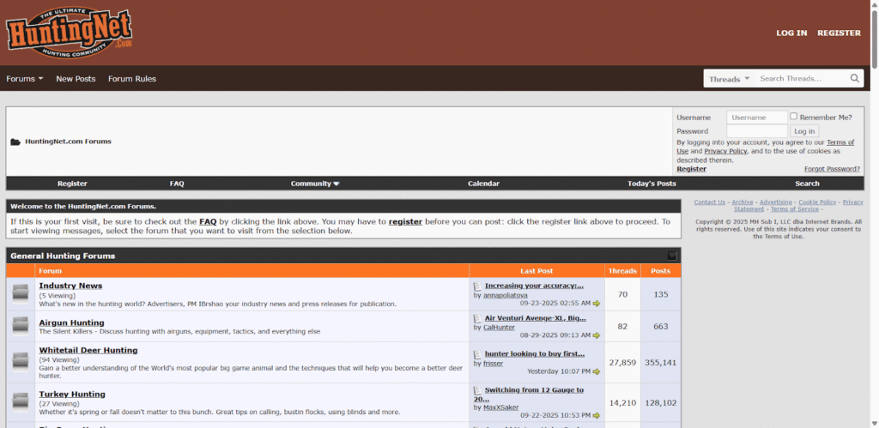Go to last post arrow for Industry News
The height and width of the screenshot is (428, 879).
pyautogui.click(x=597, y=304)
